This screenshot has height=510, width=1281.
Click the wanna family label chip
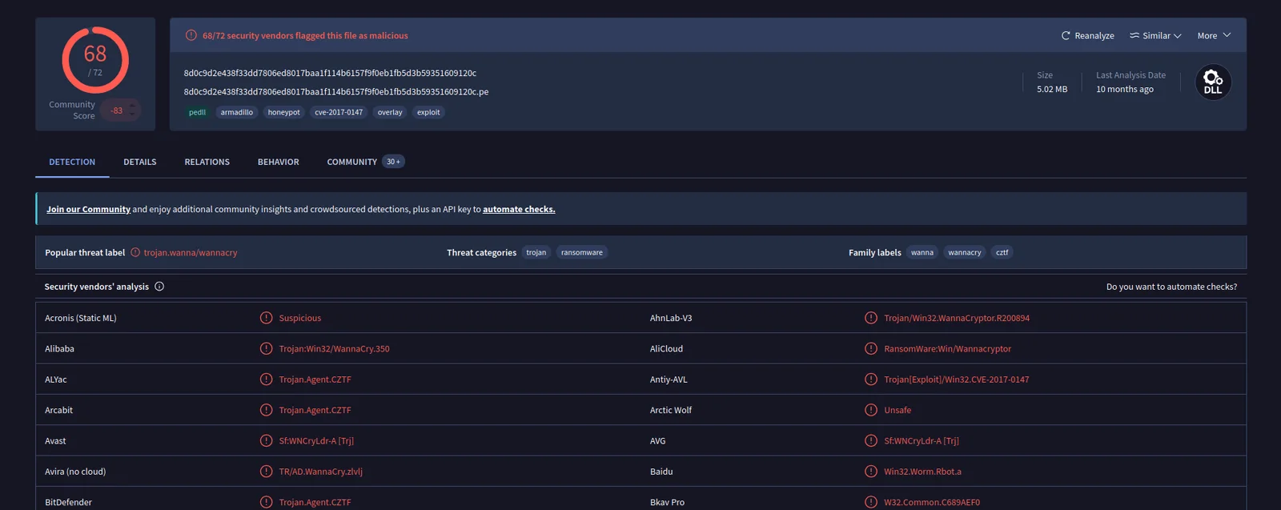coord(922,252)
